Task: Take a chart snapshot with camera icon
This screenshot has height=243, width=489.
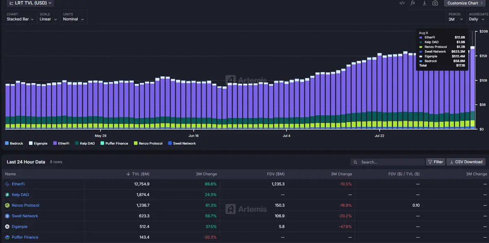Action: tap(435, 3)
